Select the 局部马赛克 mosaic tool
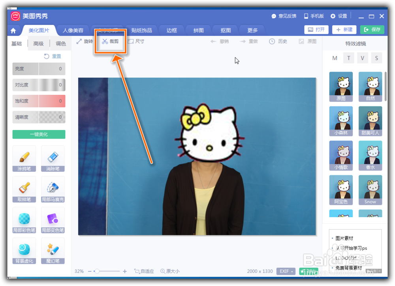Screen dimensions: 395x286 pyautogui.click(x=53, y=189)
